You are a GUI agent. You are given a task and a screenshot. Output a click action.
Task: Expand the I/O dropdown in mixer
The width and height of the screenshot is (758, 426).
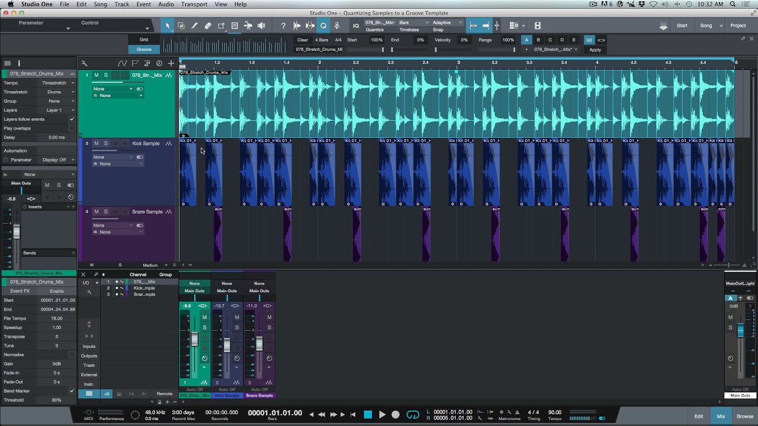[x=89, y=282]
